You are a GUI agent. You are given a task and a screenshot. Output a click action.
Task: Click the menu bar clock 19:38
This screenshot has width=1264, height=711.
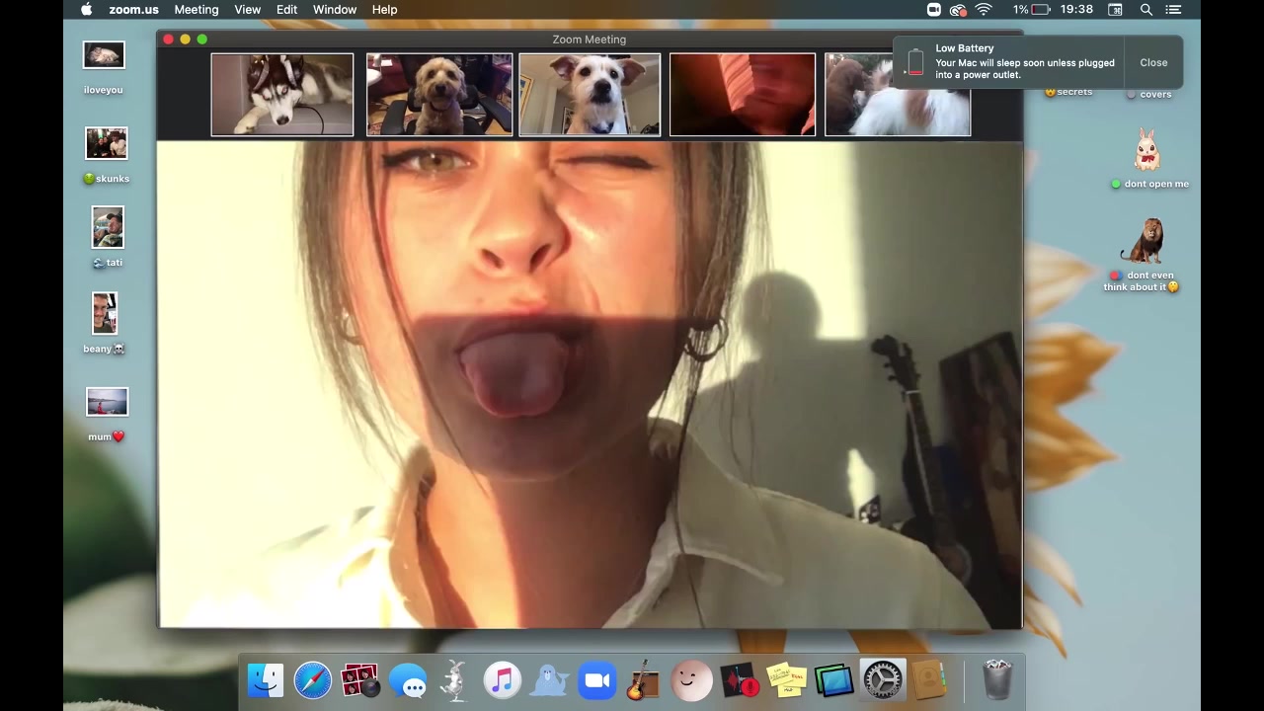1076,10
